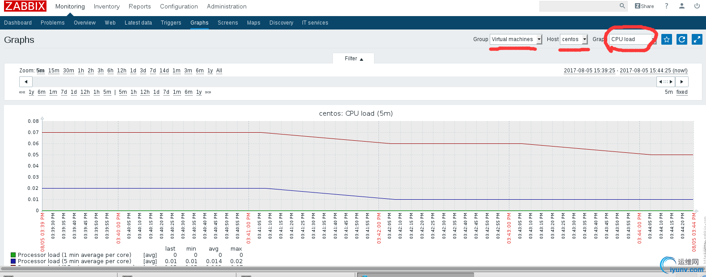The width and height of the screenshot is (706, 277).
Task: Add graph to favourites star icon
Action: click(x=667, y=39)
